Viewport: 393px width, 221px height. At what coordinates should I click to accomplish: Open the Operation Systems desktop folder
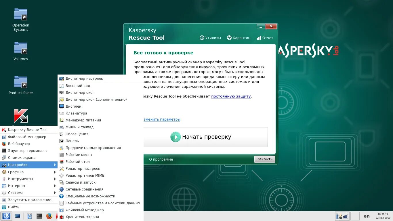click(21, 19)
